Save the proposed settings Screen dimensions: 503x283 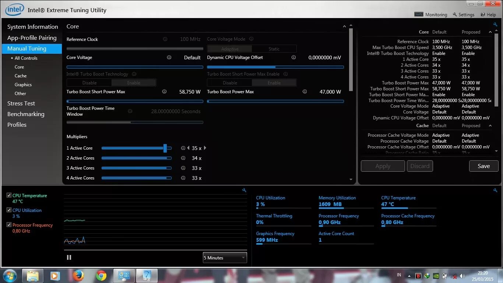484,166
